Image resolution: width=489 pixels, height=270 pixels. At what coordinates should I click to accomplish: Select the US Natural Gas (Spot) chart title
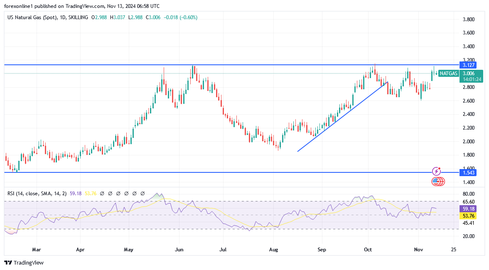pyautogui.click(x=32, y=17)
